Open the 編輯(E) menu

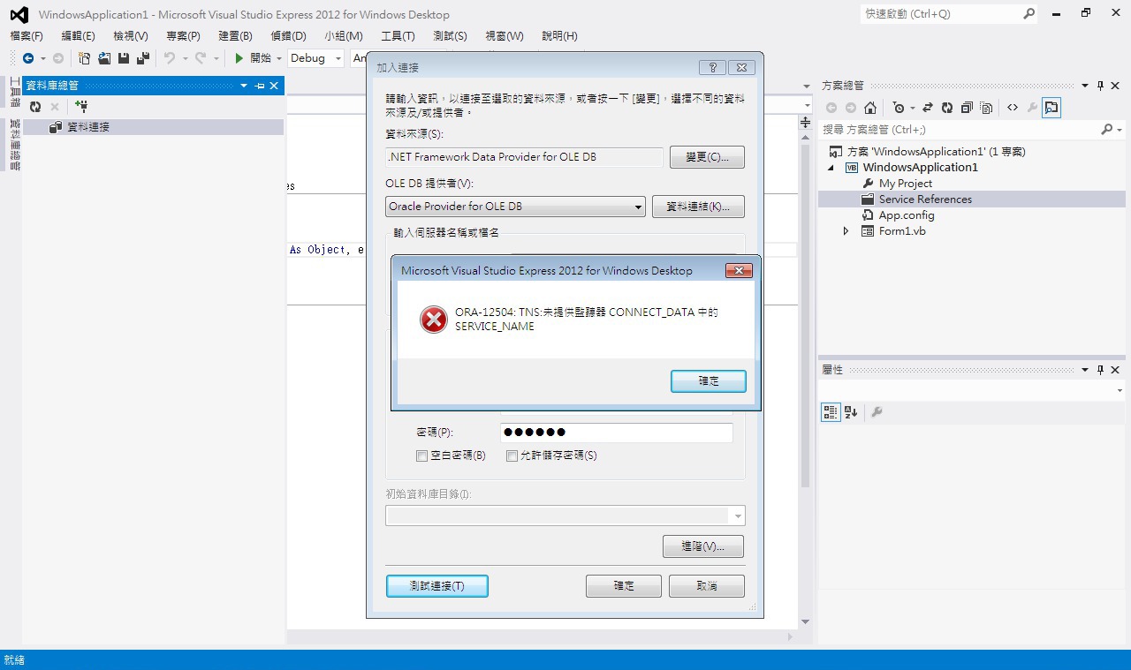click(x=78, y=36)
